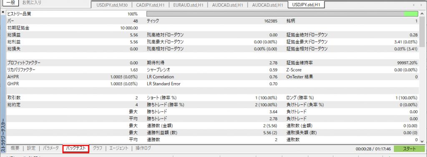Click the 証拠金維持率 value 99997.20%
Viewport: 427px width, 157px height.
tap(407, 63)
